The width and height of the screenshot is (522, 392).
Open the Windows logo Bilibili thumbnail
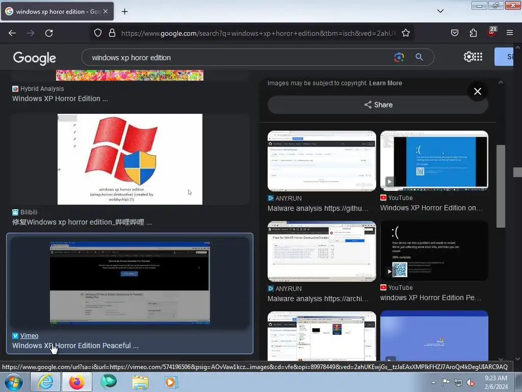point(130,159)
